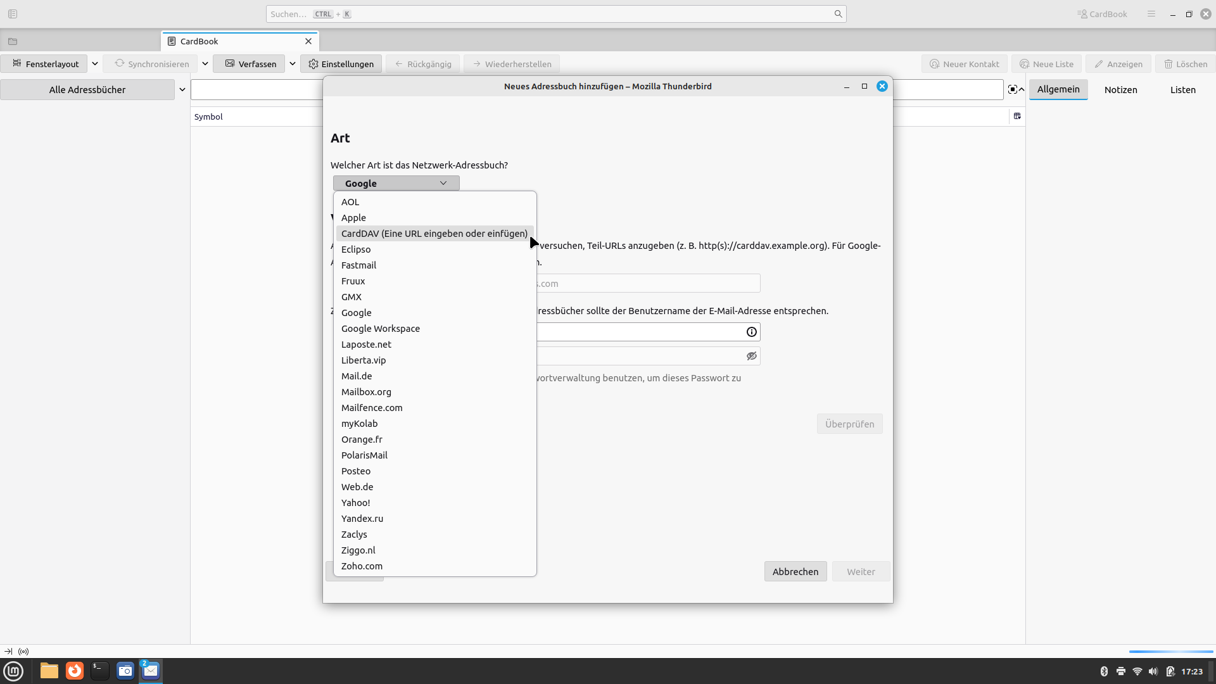Click Neuer Kontakt button

[x=964, y=64]
